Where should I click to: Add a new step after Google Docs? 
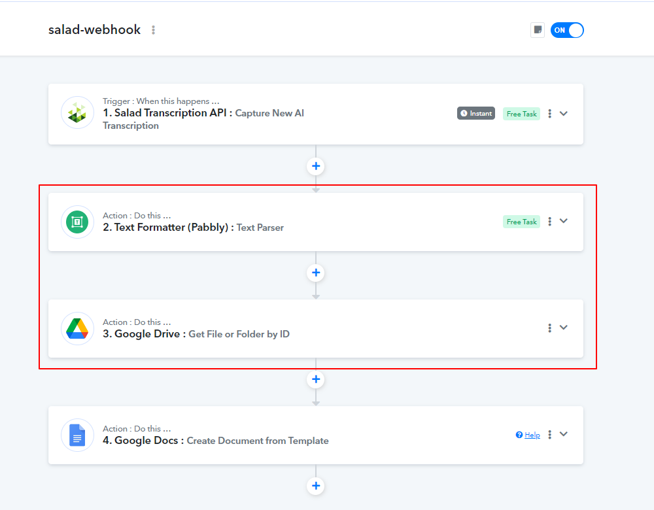[x=316, y=486]
